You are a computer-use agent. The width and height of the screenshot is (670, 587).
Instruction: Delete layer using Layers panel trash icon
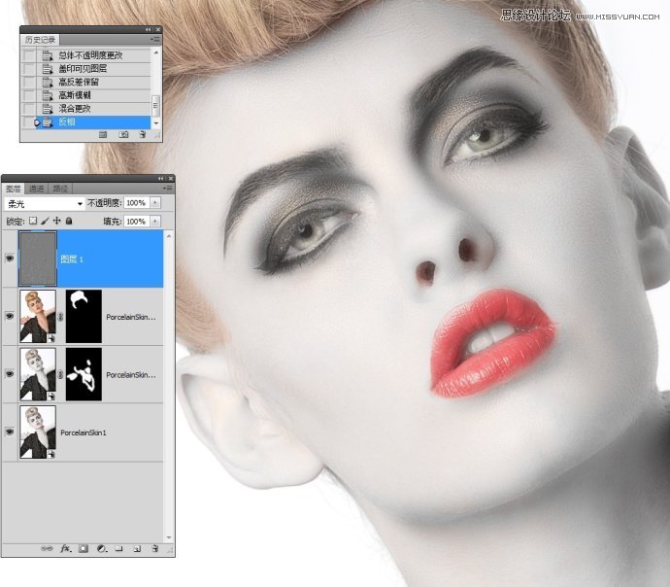tap(155, 549)
